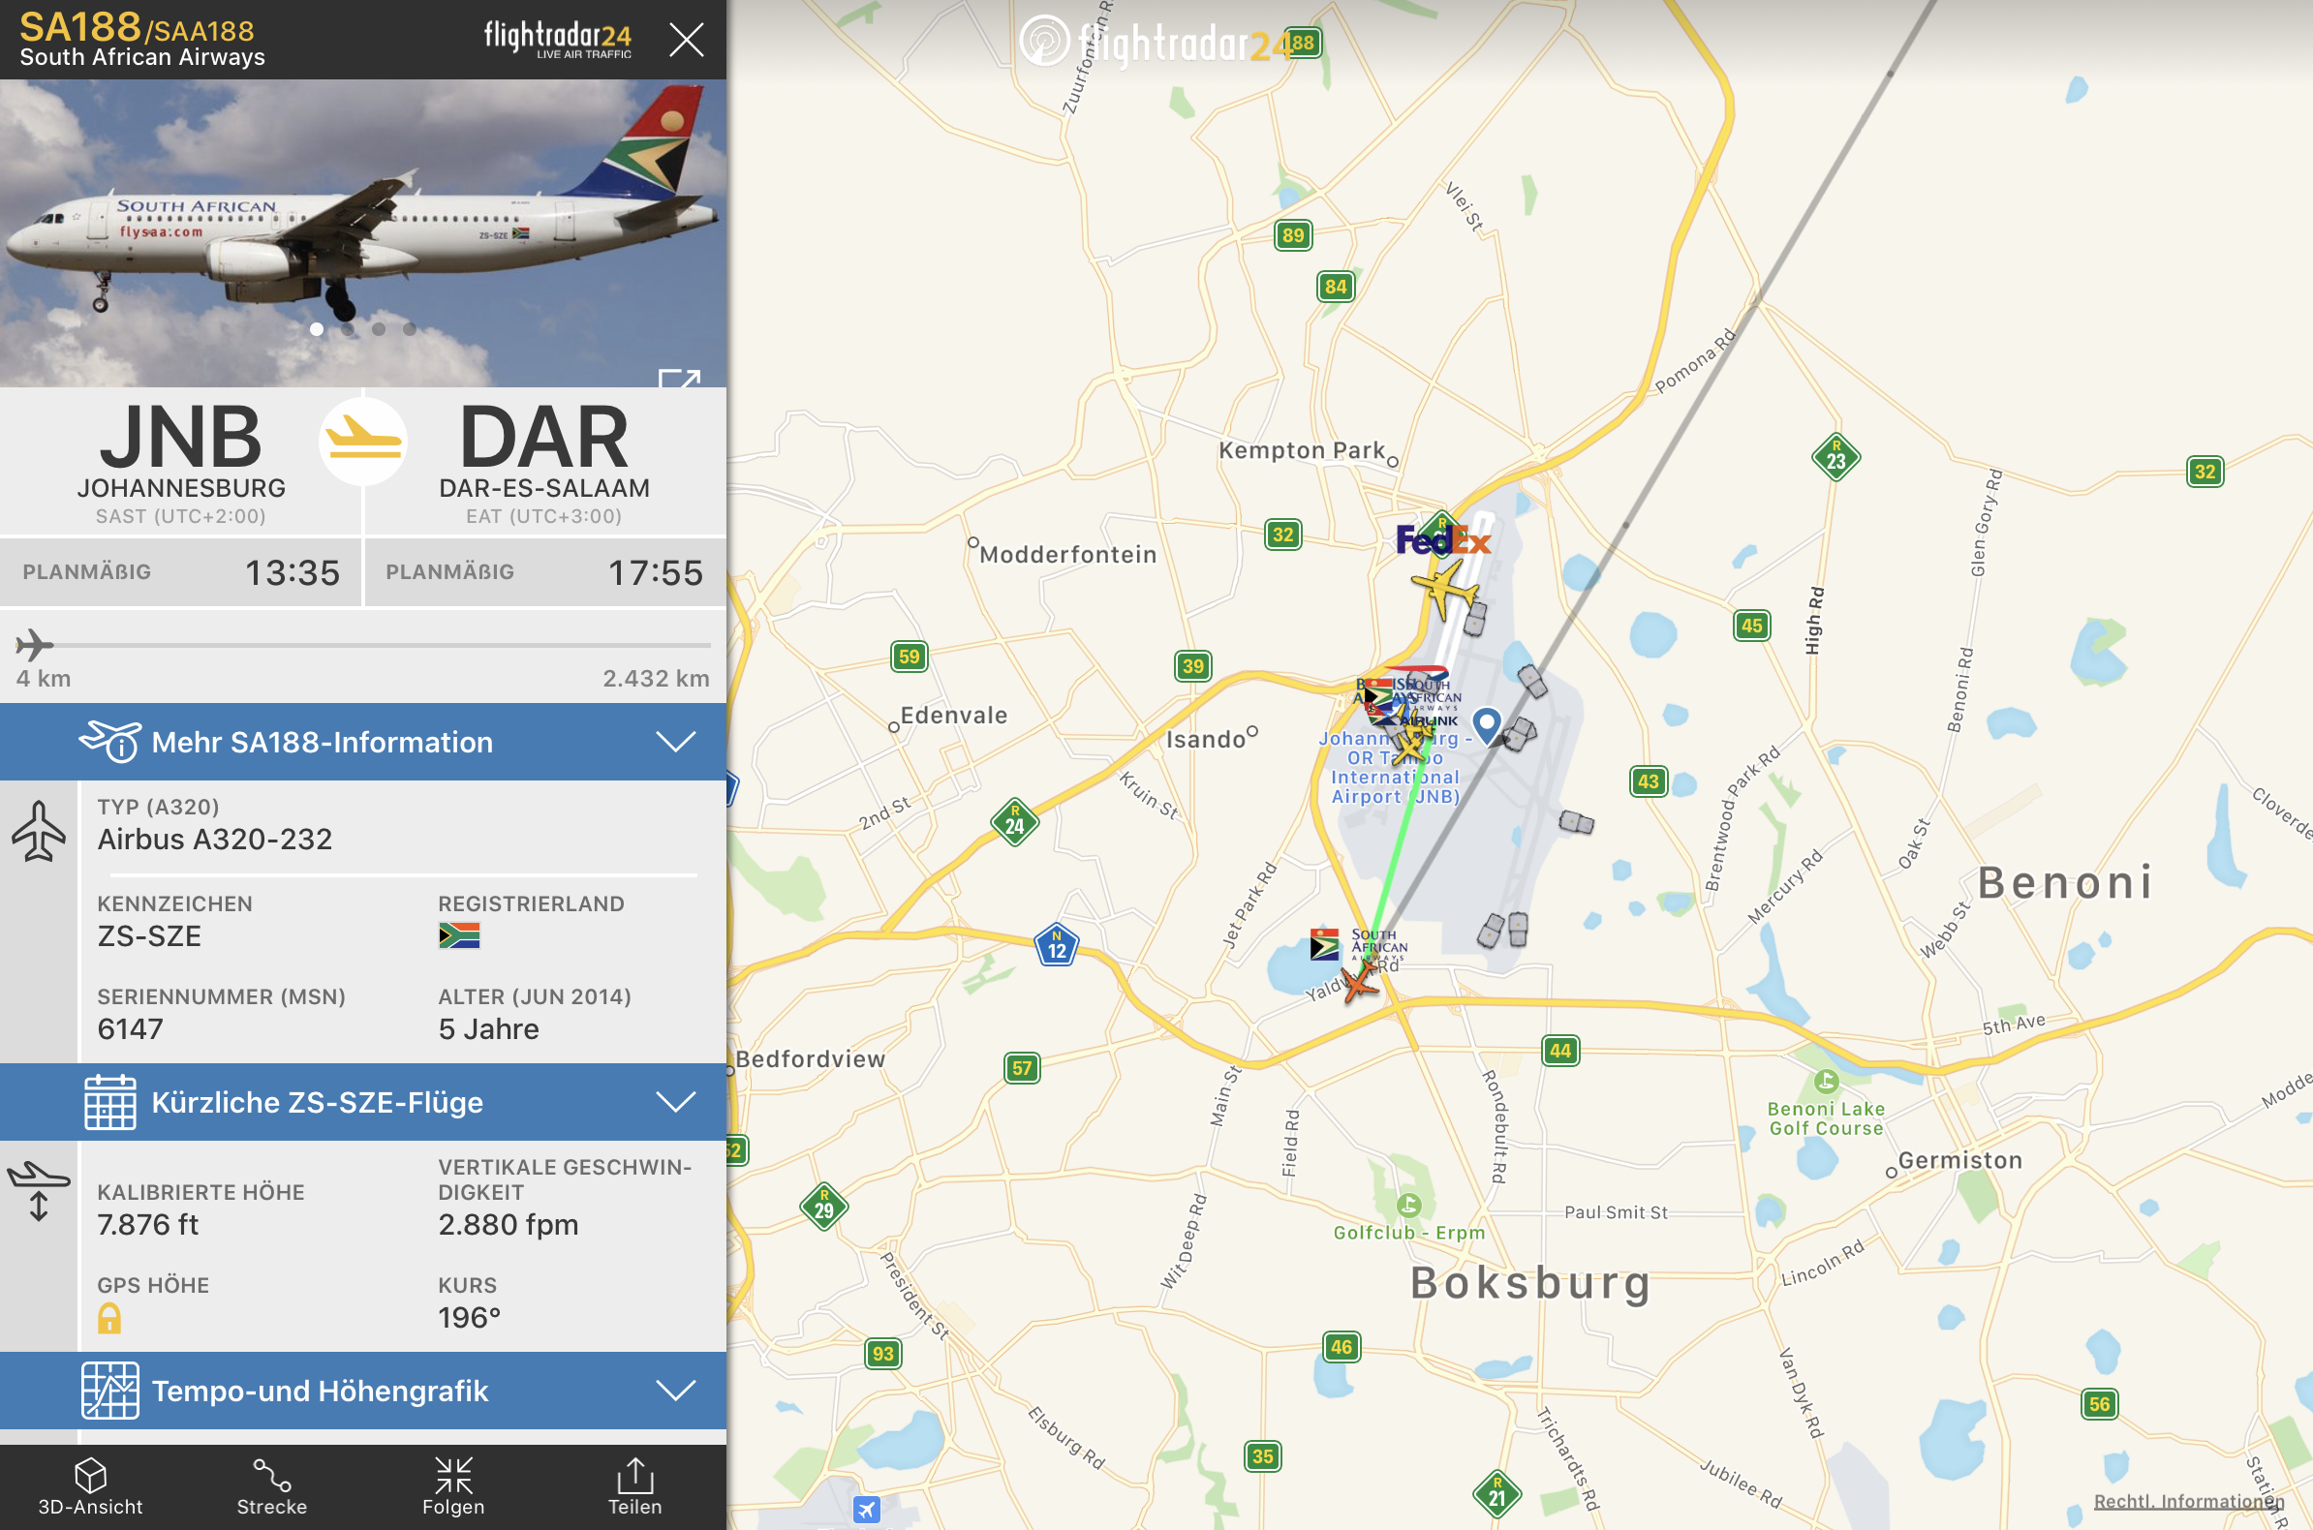Switch to second aircraft photo dot
The height and width of the screenshot is (1530, 2313).
click(x=348, y=329)
